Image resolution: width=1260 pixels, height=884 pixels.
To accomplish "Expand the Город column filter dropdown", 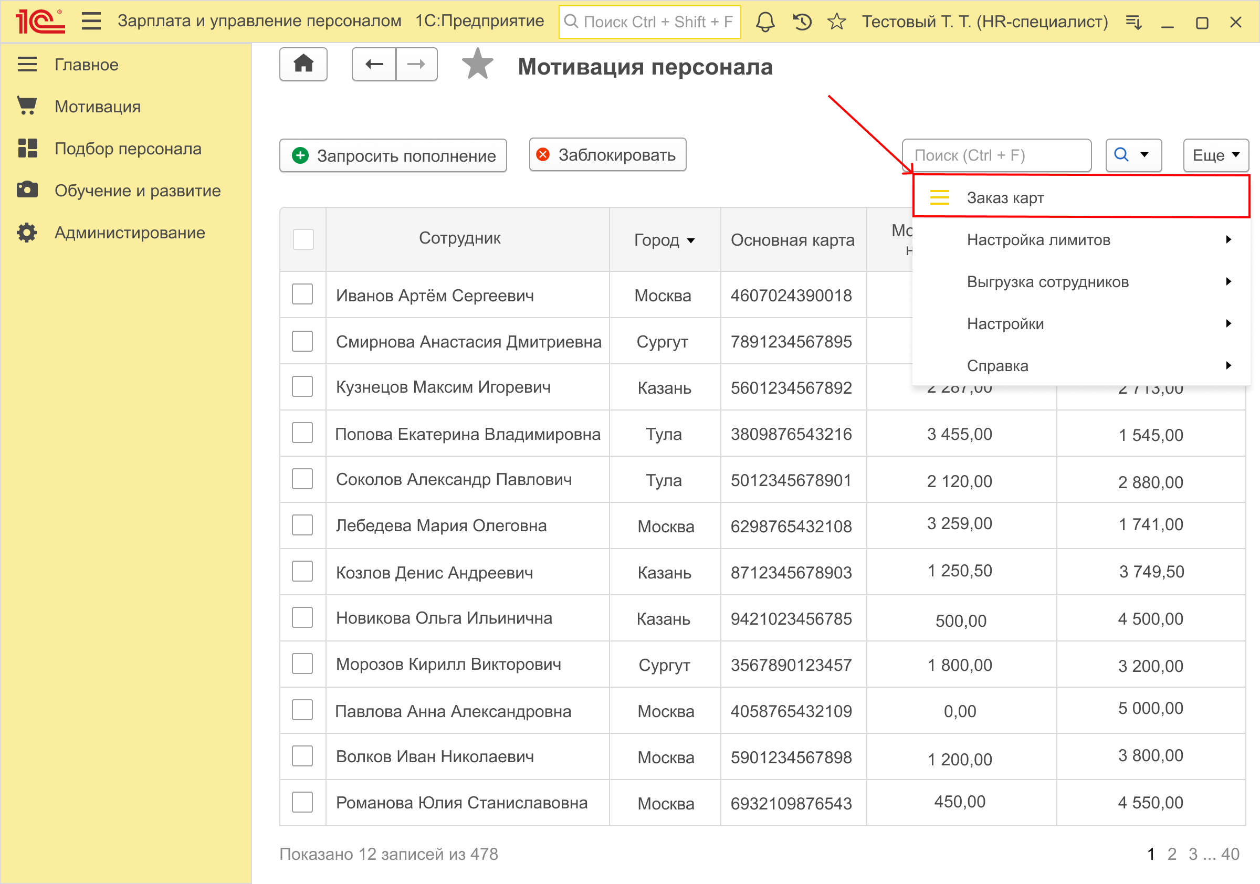I will click(x=691, y=240).
